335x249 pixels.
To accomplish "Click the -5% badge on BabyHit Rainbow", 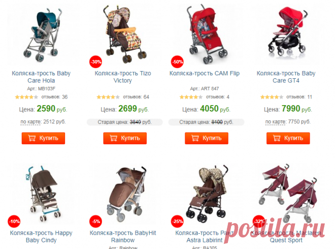I will pyautogui.click(x=95, y=222).
